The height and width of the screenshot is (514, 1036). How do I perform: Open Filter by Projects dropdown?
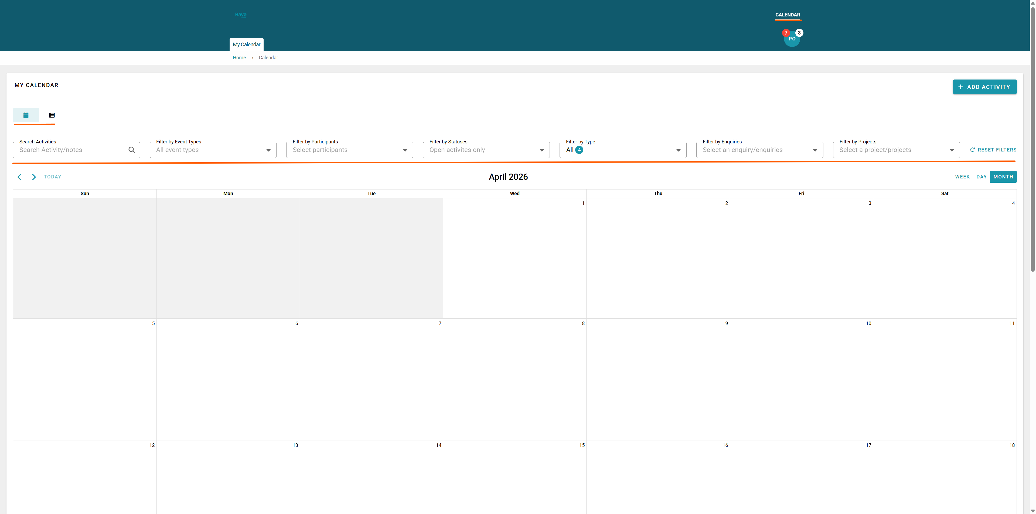pos(896,150)
